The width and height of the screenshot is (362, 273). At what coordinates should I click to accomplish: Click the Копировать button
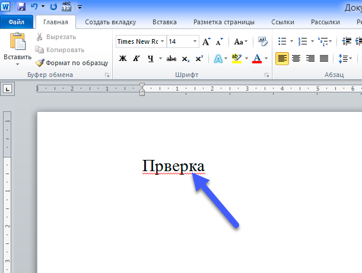point(60,50)
